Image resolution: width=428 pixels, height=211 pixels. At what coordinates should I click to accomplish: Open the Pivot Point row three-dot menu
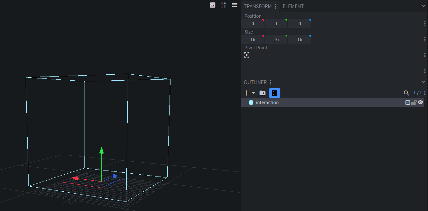coord(425,55)
